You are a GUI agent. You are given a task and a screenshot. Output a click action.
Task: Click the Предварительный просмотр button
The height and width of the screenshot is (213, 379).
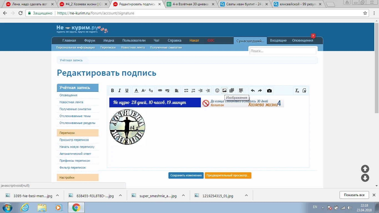point(228,175)
